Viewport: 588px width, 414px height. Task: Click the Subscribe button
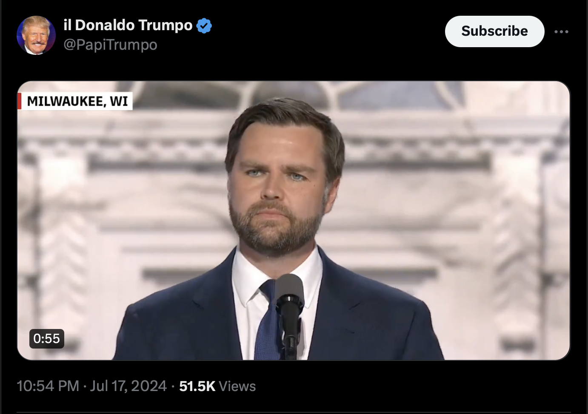coord(494,31)
